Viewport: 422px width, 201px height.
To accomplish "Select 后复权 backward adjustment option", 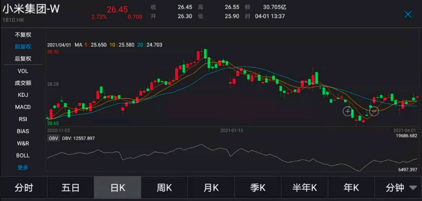I will (23, 59).
